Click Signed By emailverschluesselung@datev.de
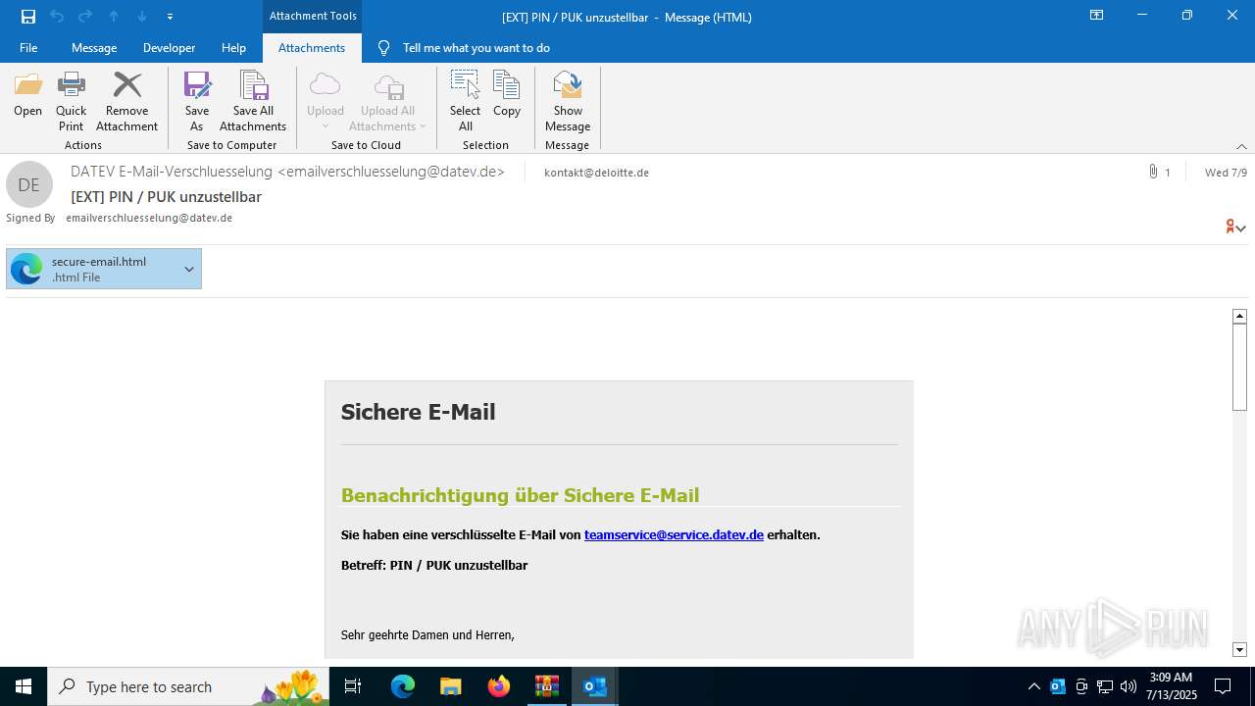 click(149, 218)
